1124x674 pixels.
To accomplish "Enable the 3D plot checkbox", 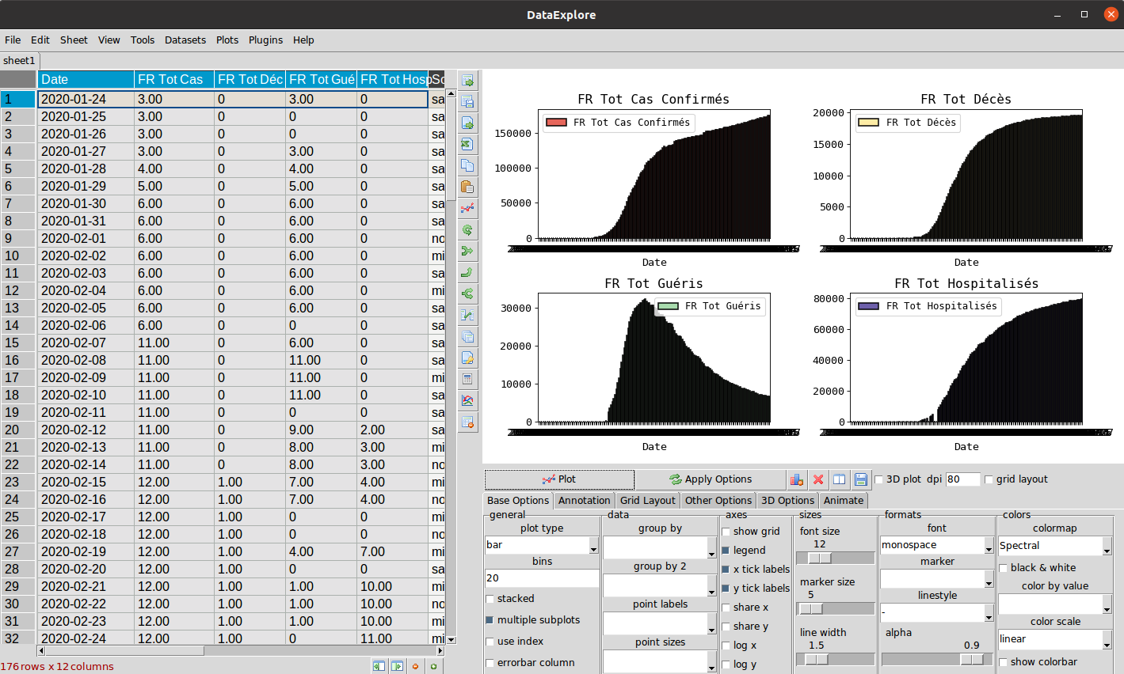I will [x=878, y=479].
